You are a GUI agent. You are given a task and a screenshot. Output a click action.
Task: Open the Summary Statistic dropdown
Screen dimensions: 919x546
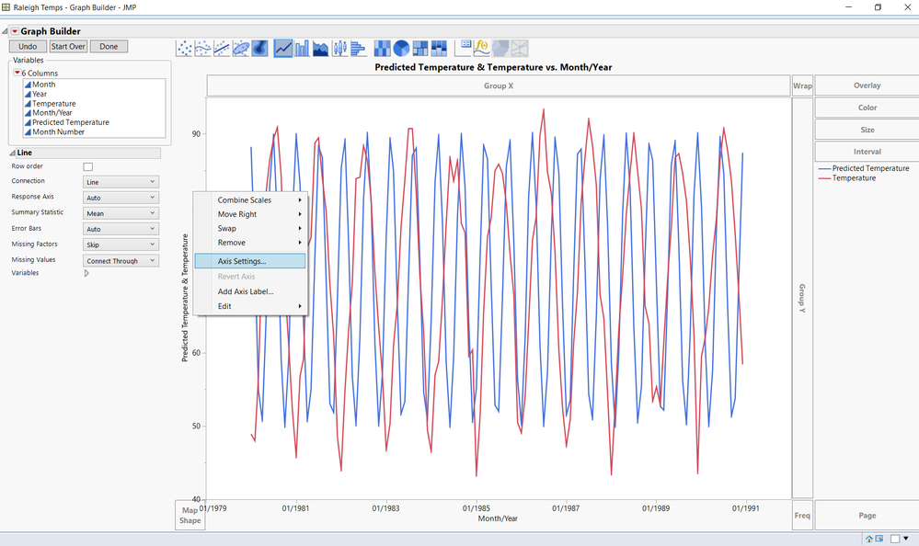click(x=121, y=213)
